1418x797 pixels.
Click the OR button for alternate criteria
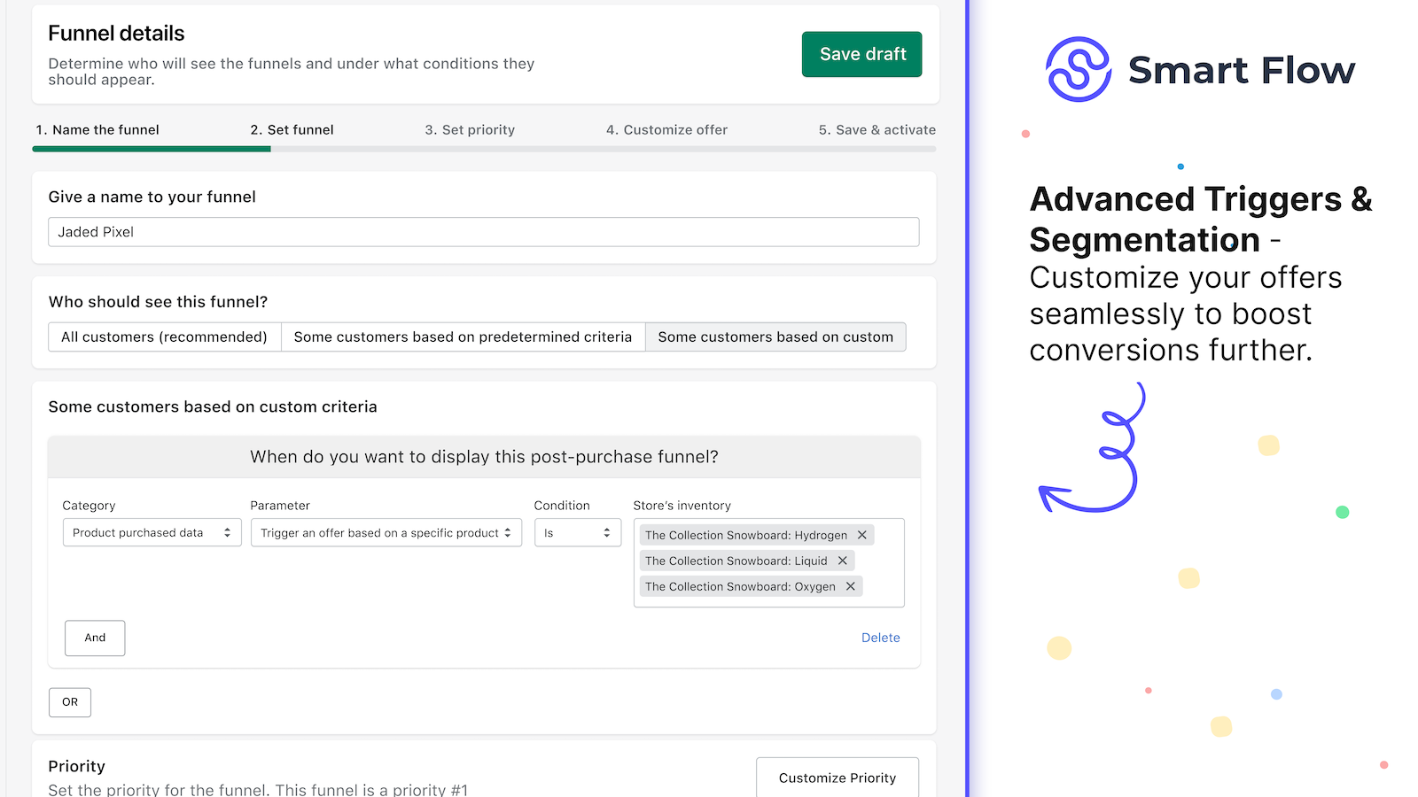69,701
